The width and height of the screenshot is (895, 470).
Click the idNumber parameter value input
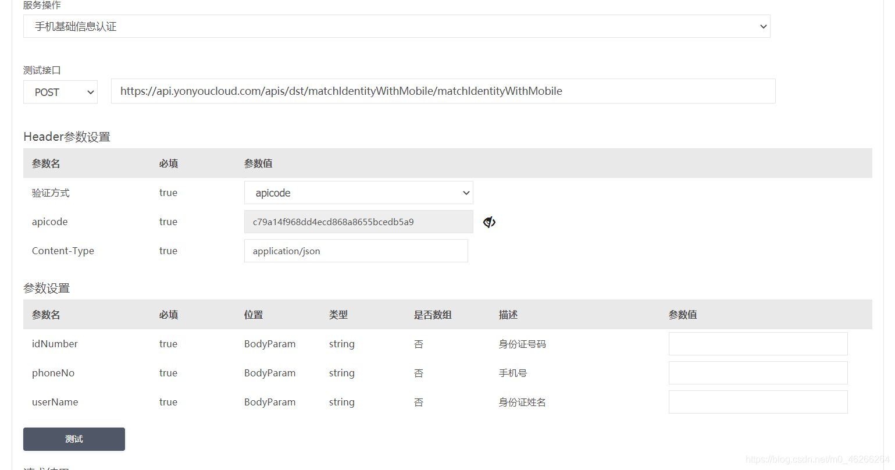758,344
